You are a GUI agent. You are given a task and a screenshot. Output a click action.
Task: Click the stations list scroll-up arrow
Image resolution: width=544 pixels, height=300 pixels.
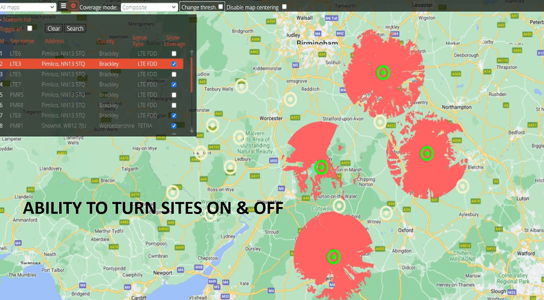point(192,53)
